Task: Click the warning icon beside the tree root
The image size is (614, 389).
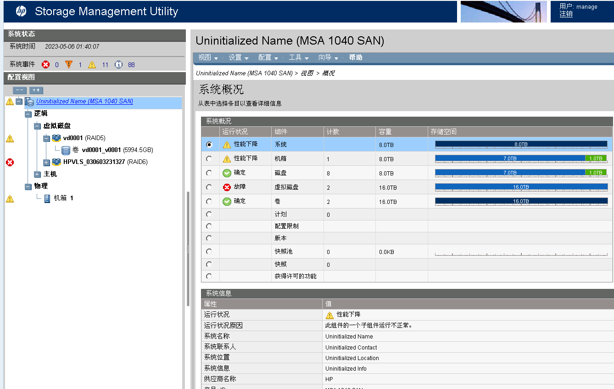Action: [x=10, y=101]
